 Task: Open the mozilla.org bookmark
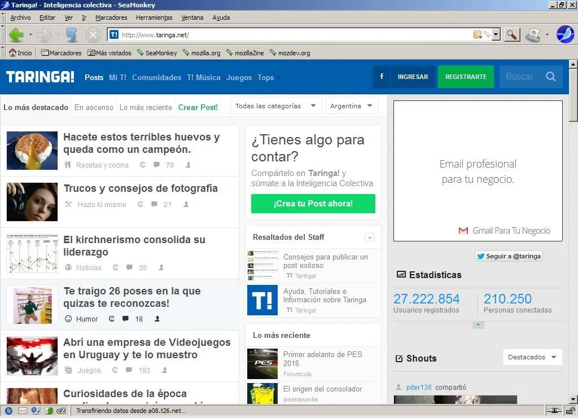point(202,52)
